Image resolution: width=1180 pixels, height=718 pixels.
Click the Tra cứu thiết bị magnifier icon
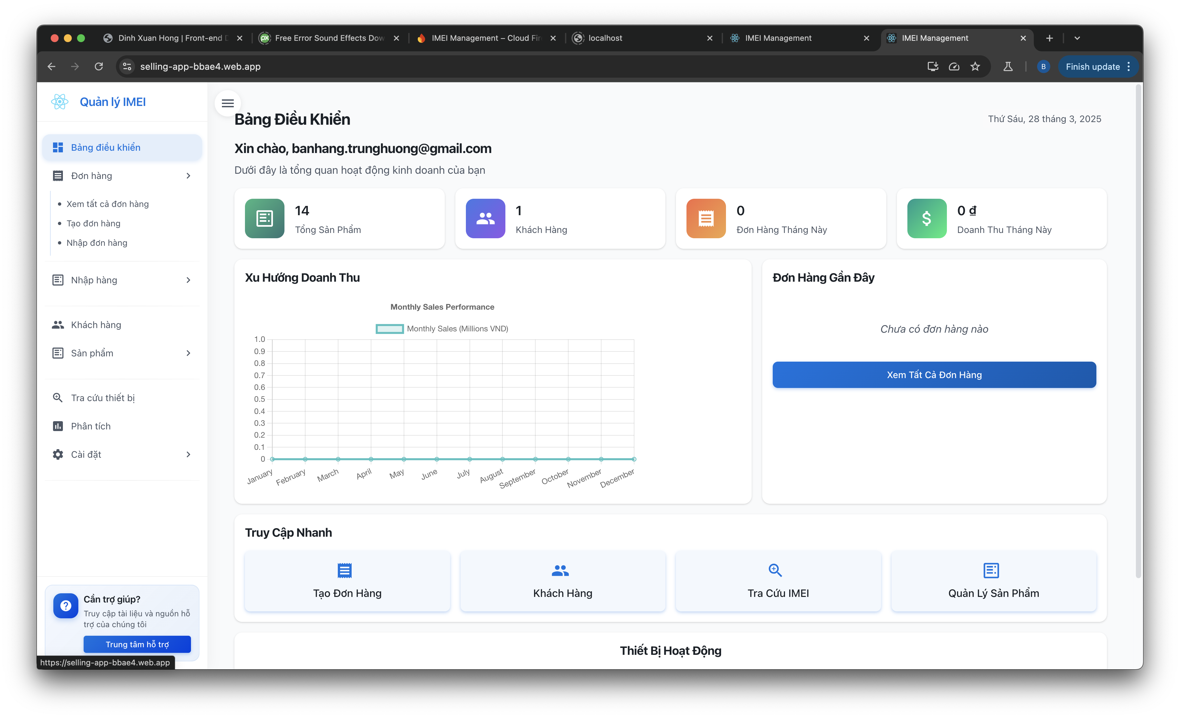58,397
